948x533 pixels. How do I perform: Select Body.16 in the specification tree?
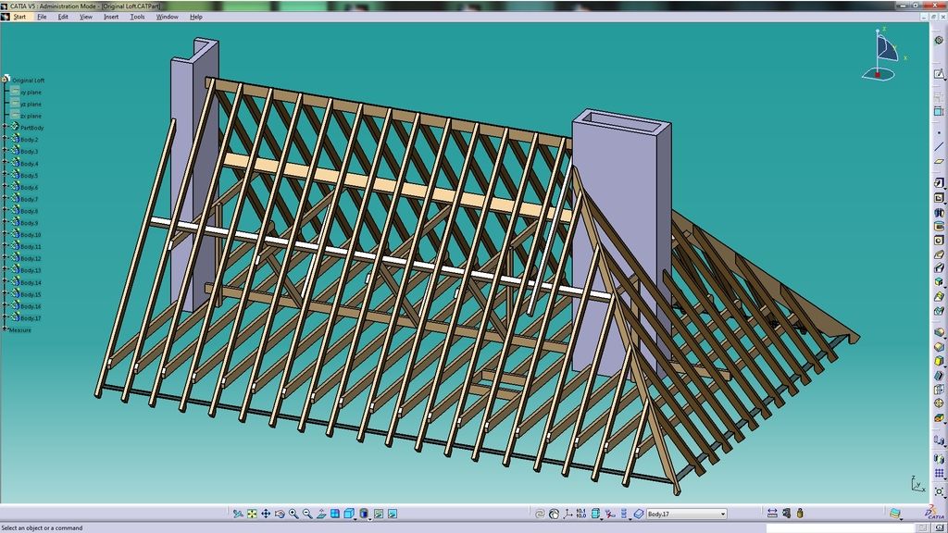[31, 306]
